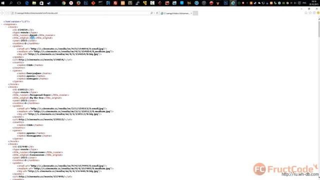Open taskbar search magnifier
The height and width of the screenshot is (180, 320).
pyautogui.click(x=11, y=3)
